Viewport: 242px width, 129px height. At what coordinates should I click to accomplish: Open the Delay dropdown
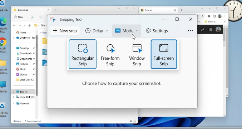pos(97,31)
